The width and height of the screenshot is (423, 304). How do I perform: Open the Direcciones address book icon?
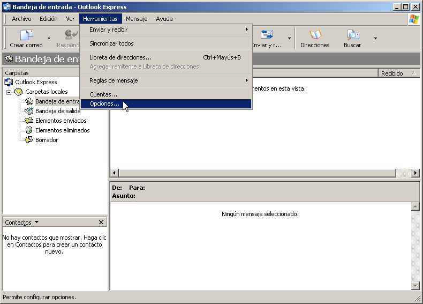(x=315, y=35)
